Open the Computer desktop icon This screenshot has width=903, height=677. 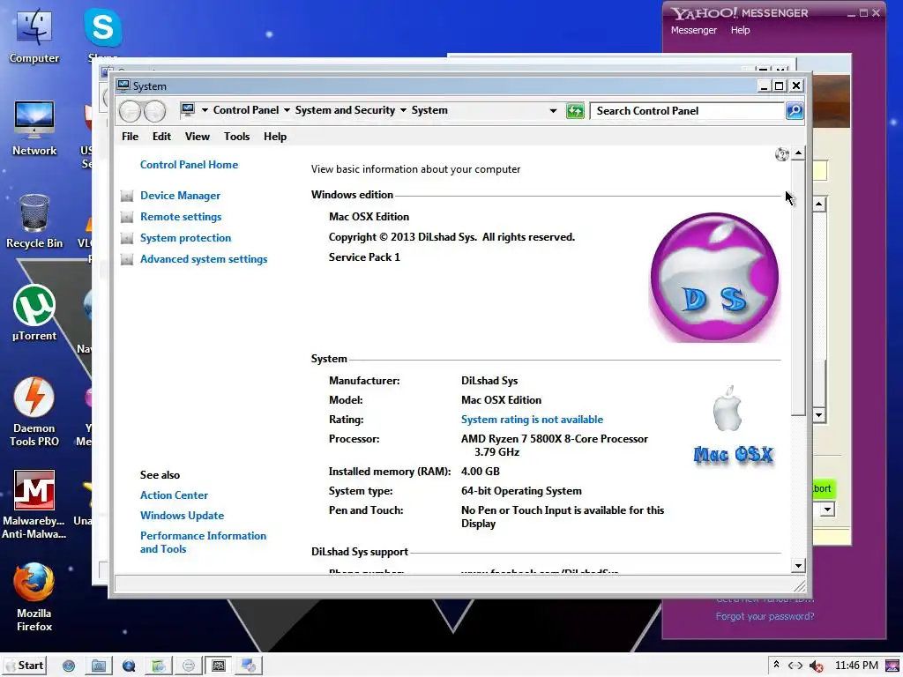(x=34, y=35)
